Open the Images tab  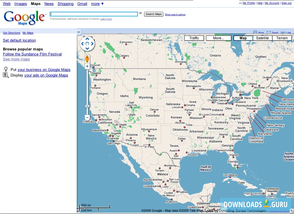pyautogui.click(x=21, y=4)
